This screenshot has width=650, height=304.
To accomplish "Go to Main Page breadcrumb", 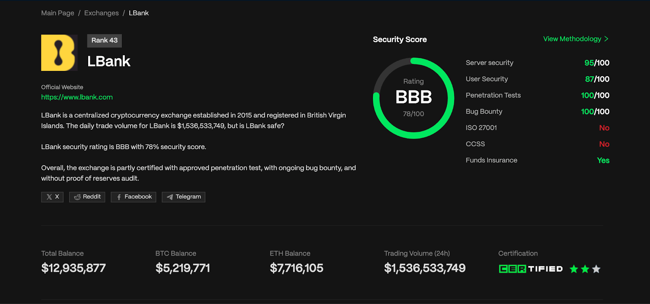I will point(58,13).
